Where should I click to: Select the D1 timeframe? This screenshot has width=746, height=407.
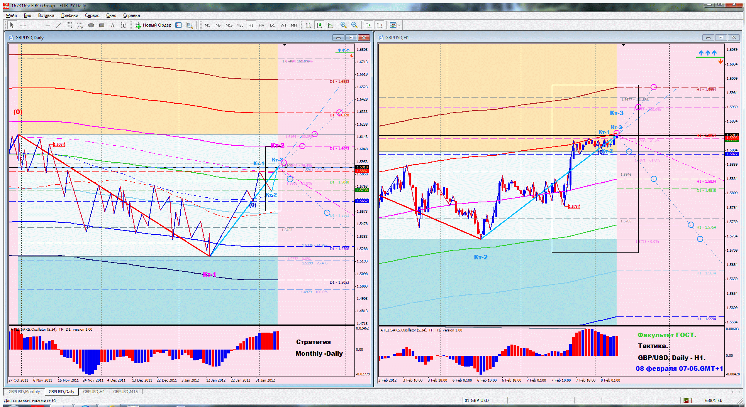272,25
